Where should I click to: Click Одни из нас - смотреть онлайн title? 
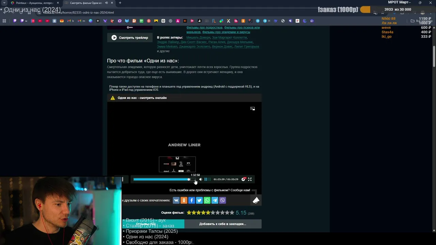coord(142,98)
